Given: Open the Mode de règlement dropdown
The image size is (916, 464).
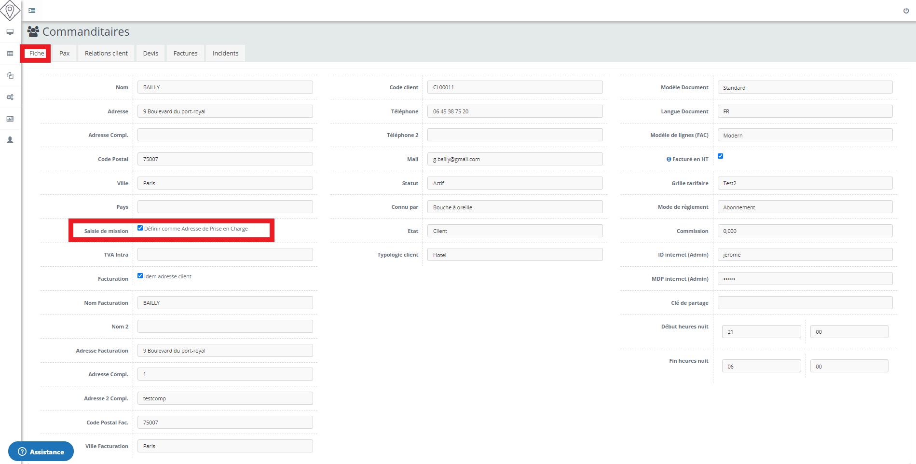Looking at the screenshot, I should click(805, 207).
